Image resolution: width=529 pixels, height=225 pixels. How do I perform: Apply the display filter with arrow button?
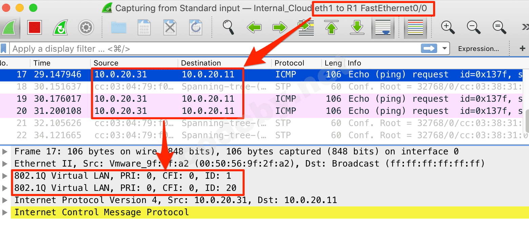tap(429, 48)
